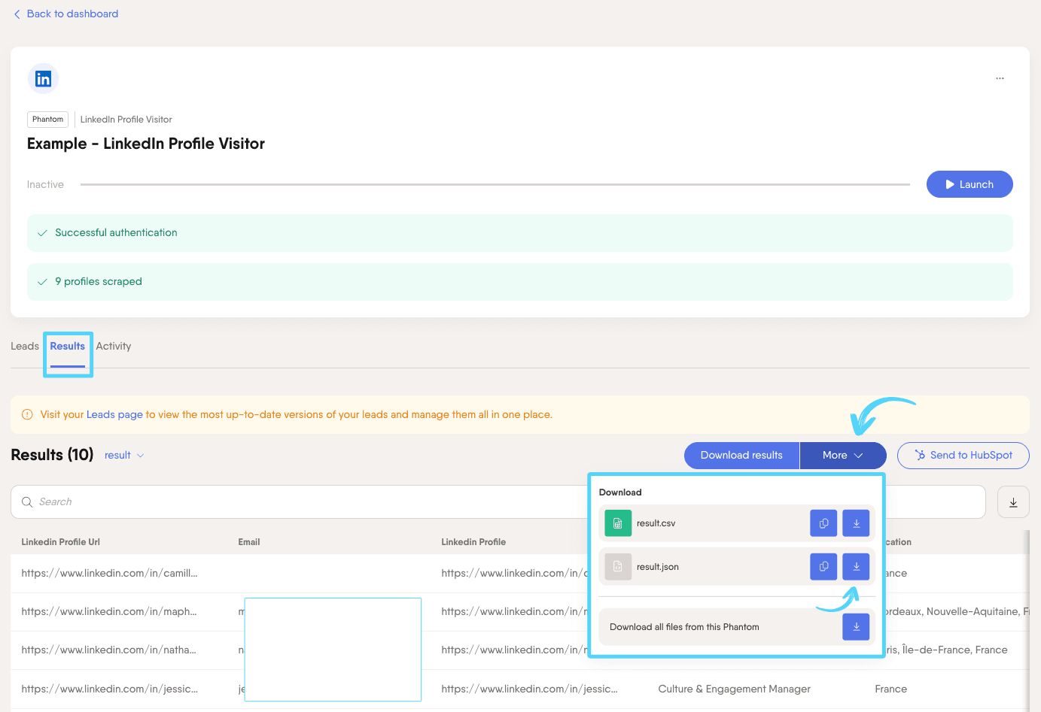Switch to the Leads tab

pyautogui.click(x=25, y=347)
